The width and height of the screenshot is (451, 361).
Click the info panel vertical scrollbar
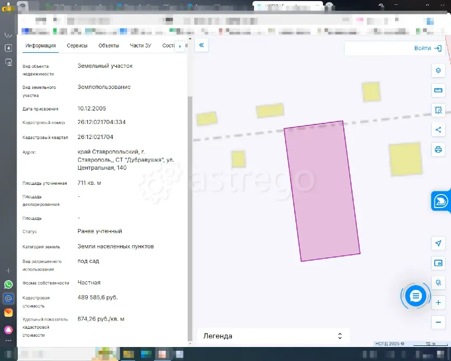click(189, 216)
